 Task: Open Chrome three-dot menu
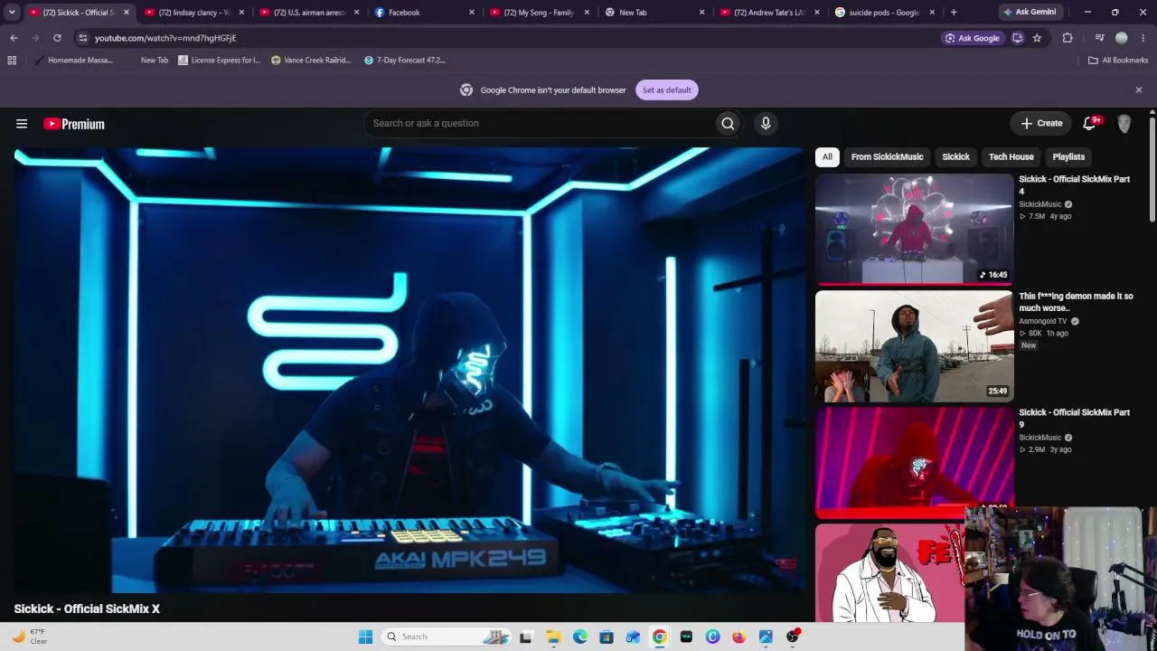tap(1143, 38)
